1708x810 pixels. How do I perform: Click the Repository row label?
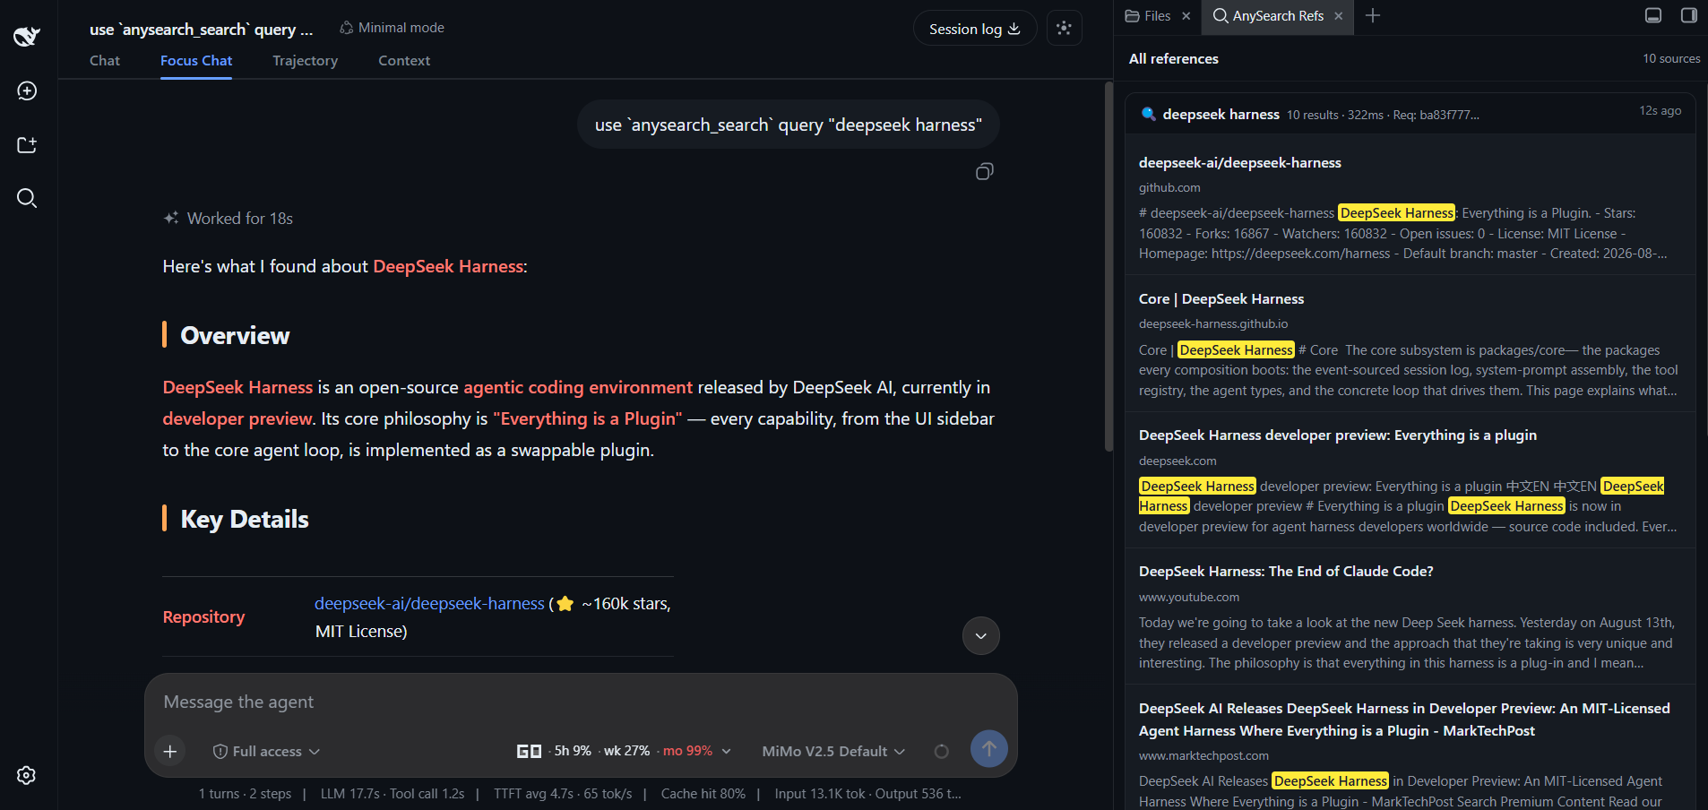tap(203, 616)
